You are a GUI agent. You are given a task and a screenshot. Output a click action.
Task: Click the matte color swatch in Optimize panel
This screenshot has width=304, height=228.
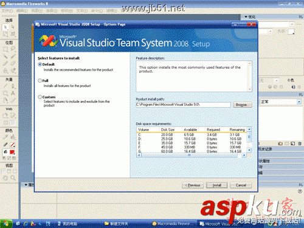point(291,32)
